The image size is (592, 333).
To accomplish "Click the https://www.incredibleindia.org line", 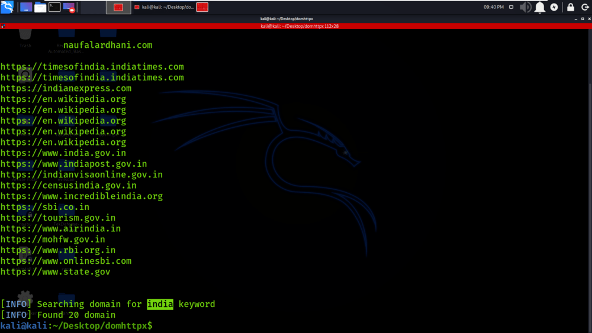I will (82, 196).
